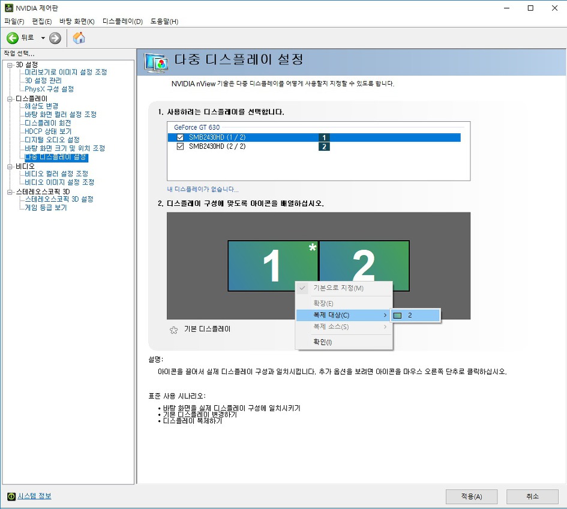
Task: Click the display 2 badge in list
Action: [324, 146]
